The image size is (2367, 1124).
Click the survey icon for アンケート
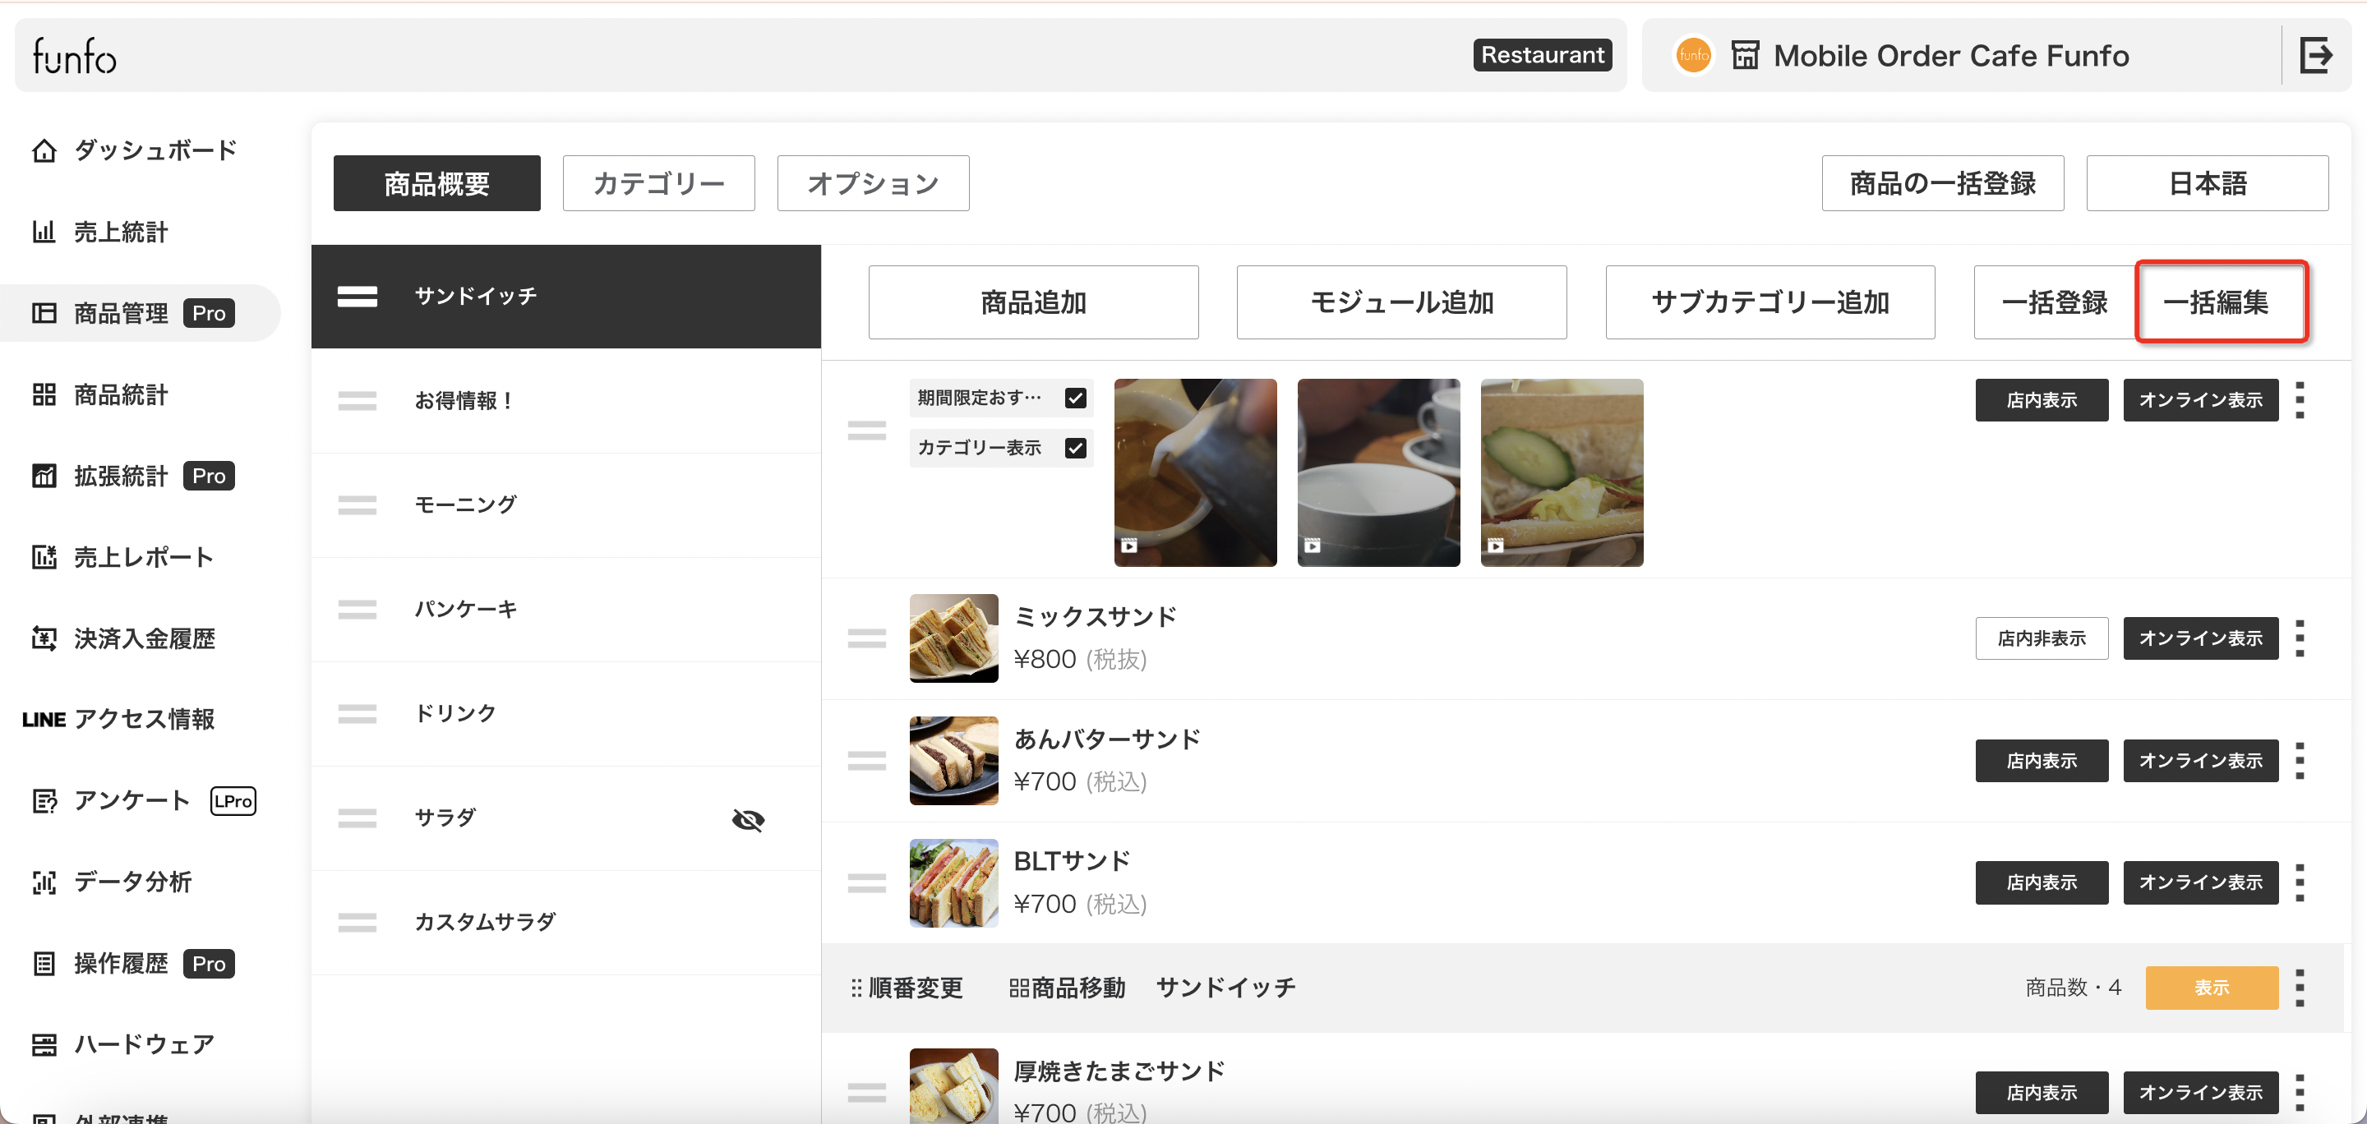point(44,801)
